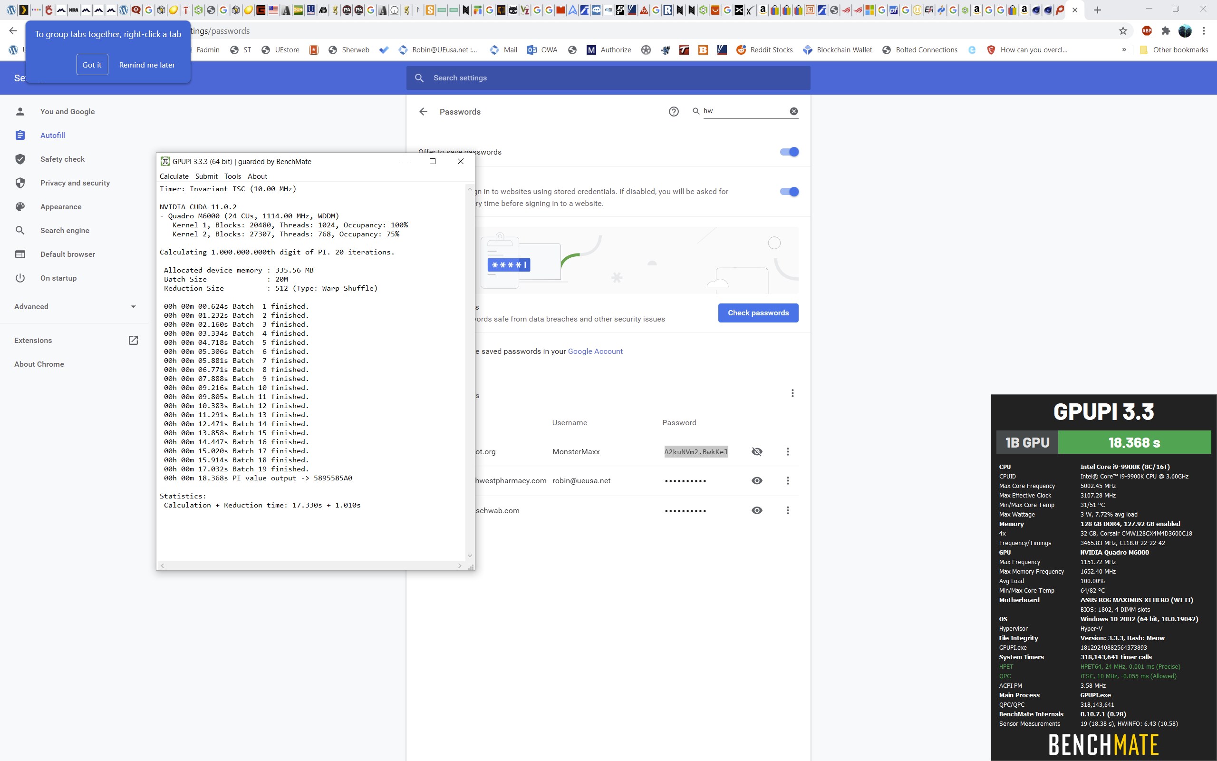Open the Extensions puzzle-piece menu

[x=1166, y=31]
